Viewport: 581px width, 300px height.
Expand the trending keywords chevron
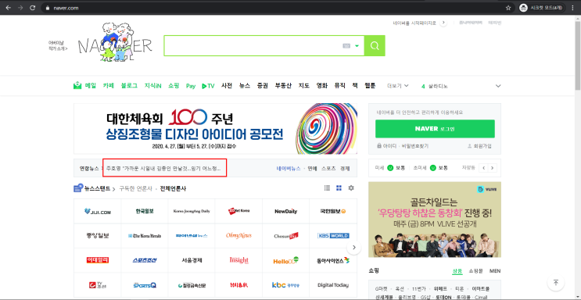[x=498, y=86]
